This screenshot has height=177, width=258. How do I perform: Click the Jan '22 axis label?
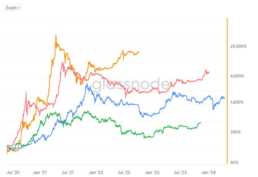[96, 172]
